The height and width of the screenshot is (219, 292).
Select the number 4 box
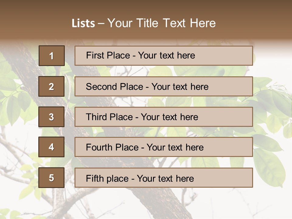tap(51, 147)
